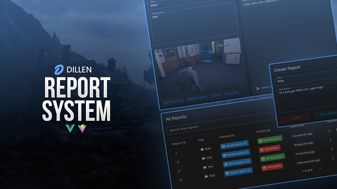Click the Handle By column header

(x=263, y=131)
